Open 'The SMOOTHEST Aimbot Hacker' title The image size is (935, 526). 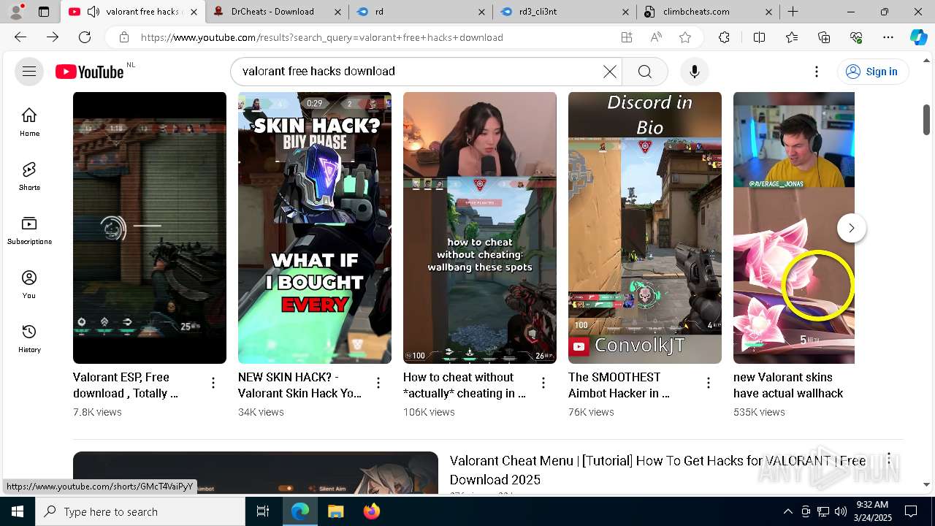point(619,385)
